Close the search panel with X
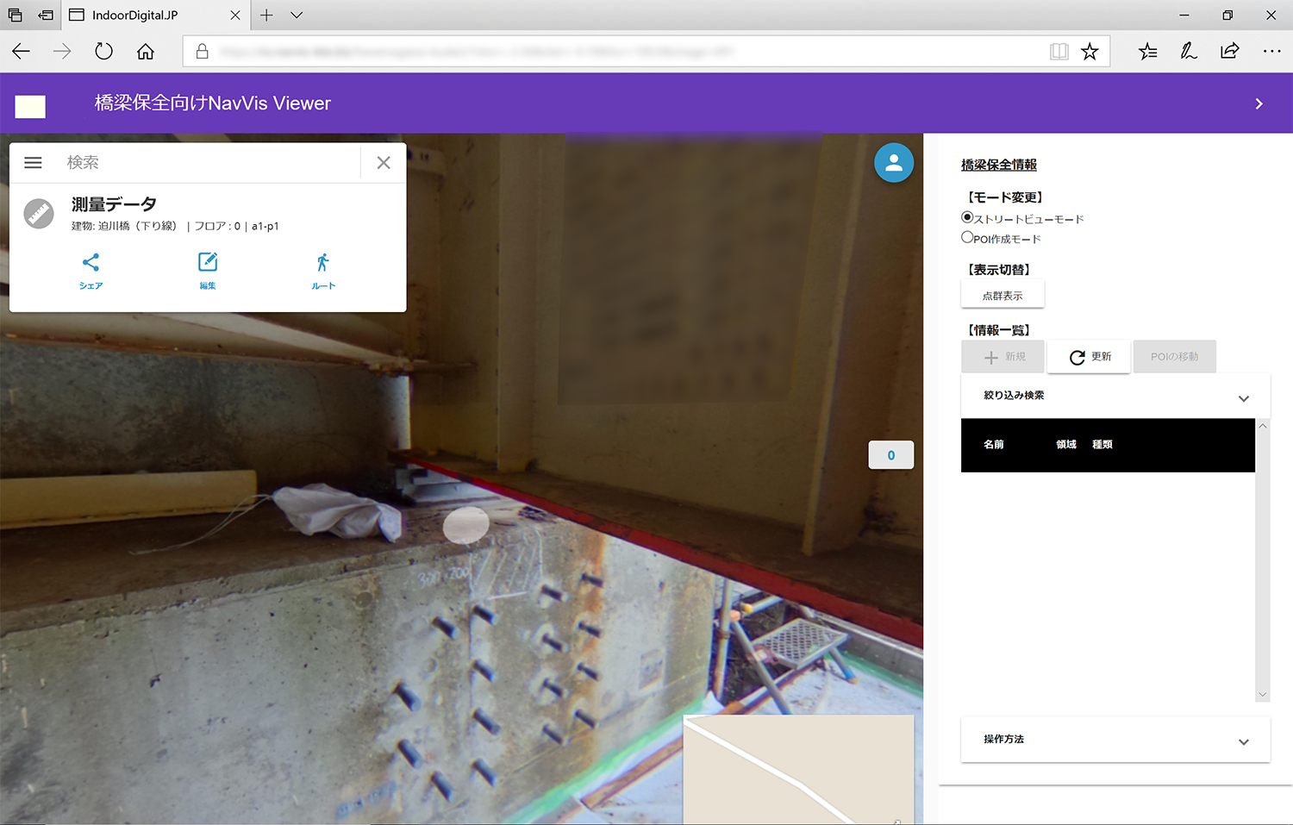This screenshot has width=1293, height=825. pyautogui.click(x=384, y=163)
